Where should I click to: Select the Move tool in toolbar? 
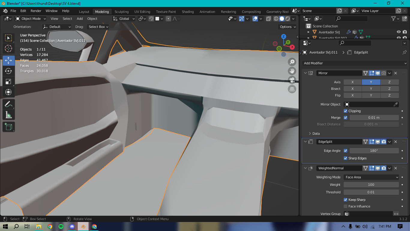[8, 60]
